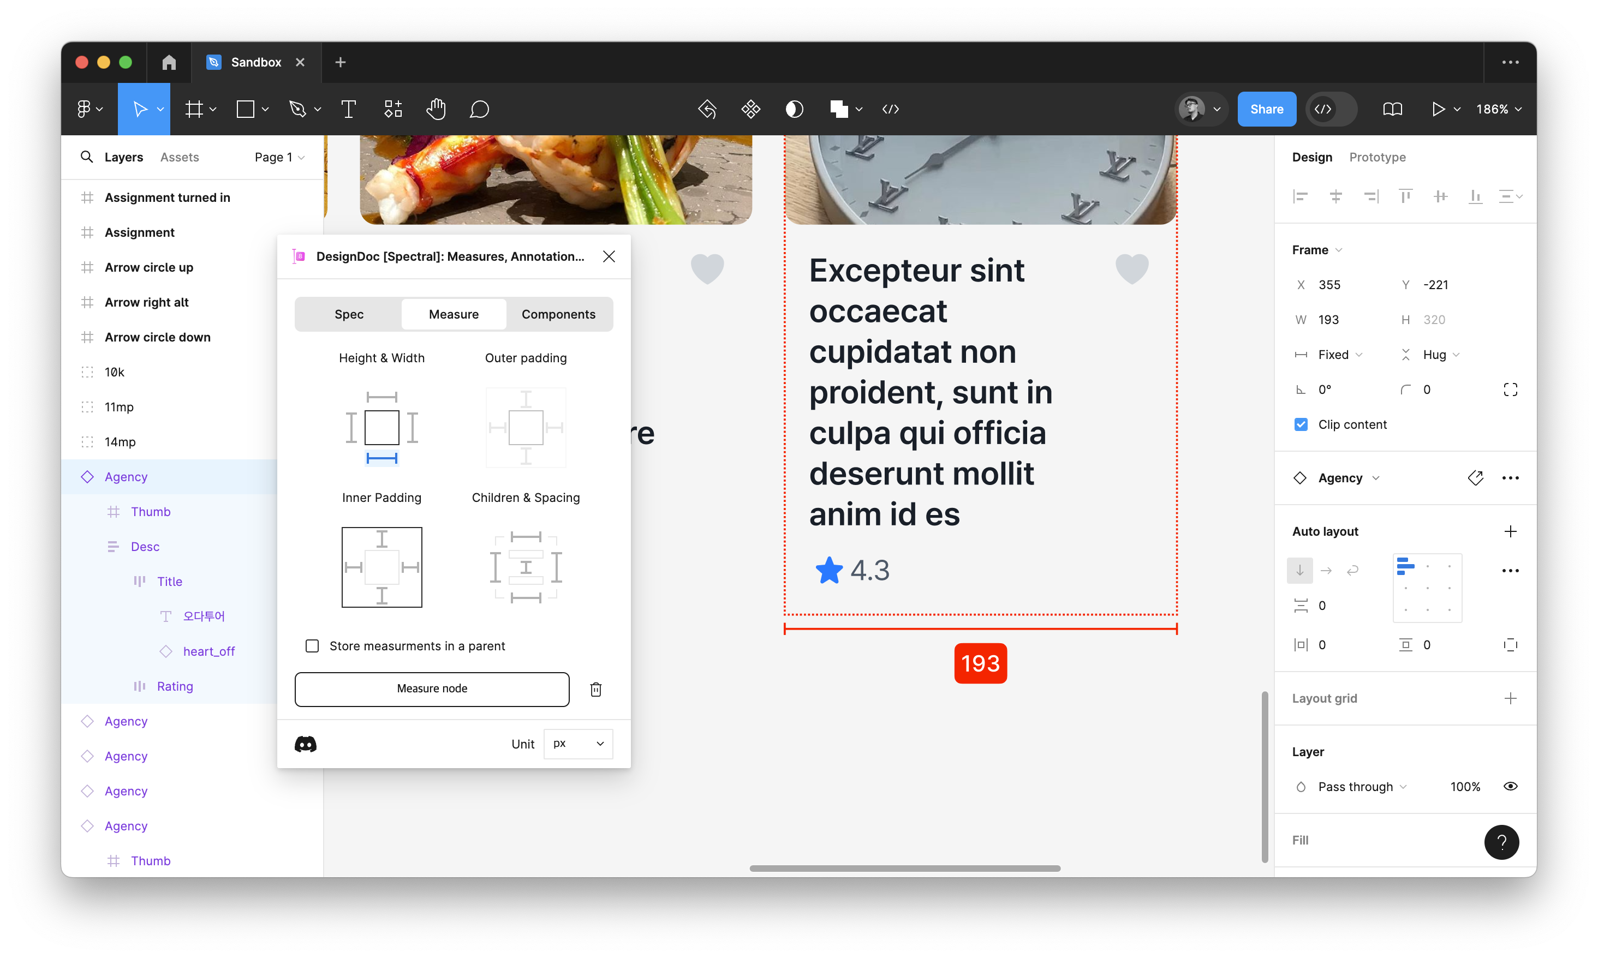Select the Rectangle shape tool
This screenshot has width=1598, height=958.
[x=246, y=109]
